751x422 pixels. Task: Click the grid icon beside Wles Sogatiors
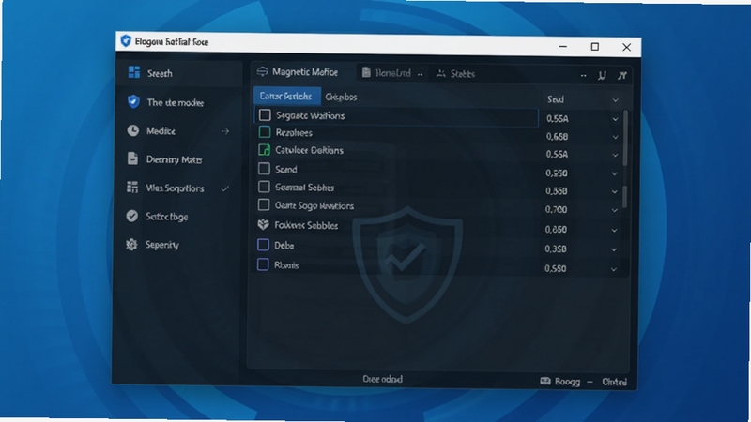coord(132,187)
